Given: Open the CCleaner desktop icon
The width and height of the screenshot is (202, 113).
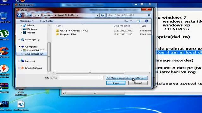Looking at the screenshot, I should tap(4, 53).
